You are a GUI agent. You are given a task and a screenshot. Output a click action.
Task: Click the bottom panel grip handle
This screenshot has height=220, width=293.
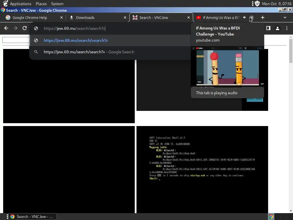(x=7, y=217)
